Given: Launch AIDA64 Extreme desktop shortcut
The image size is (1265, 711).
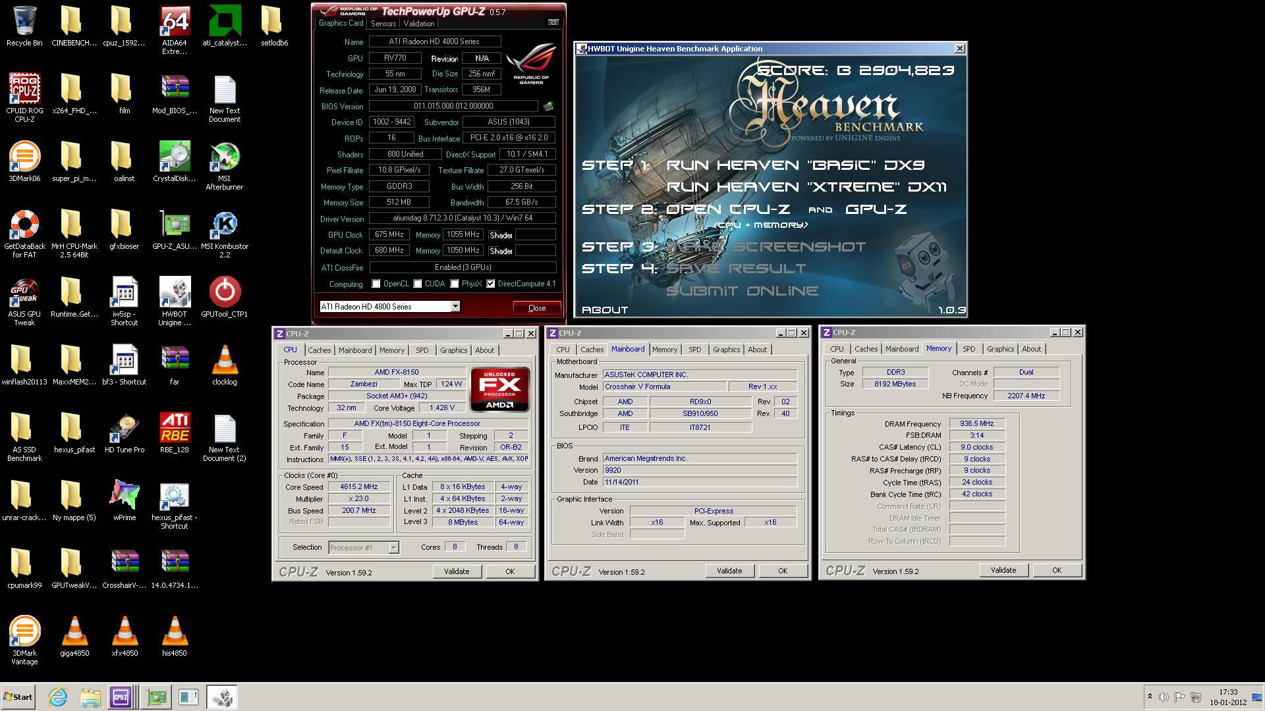Looking at the screenshot, I should point(175,30).
